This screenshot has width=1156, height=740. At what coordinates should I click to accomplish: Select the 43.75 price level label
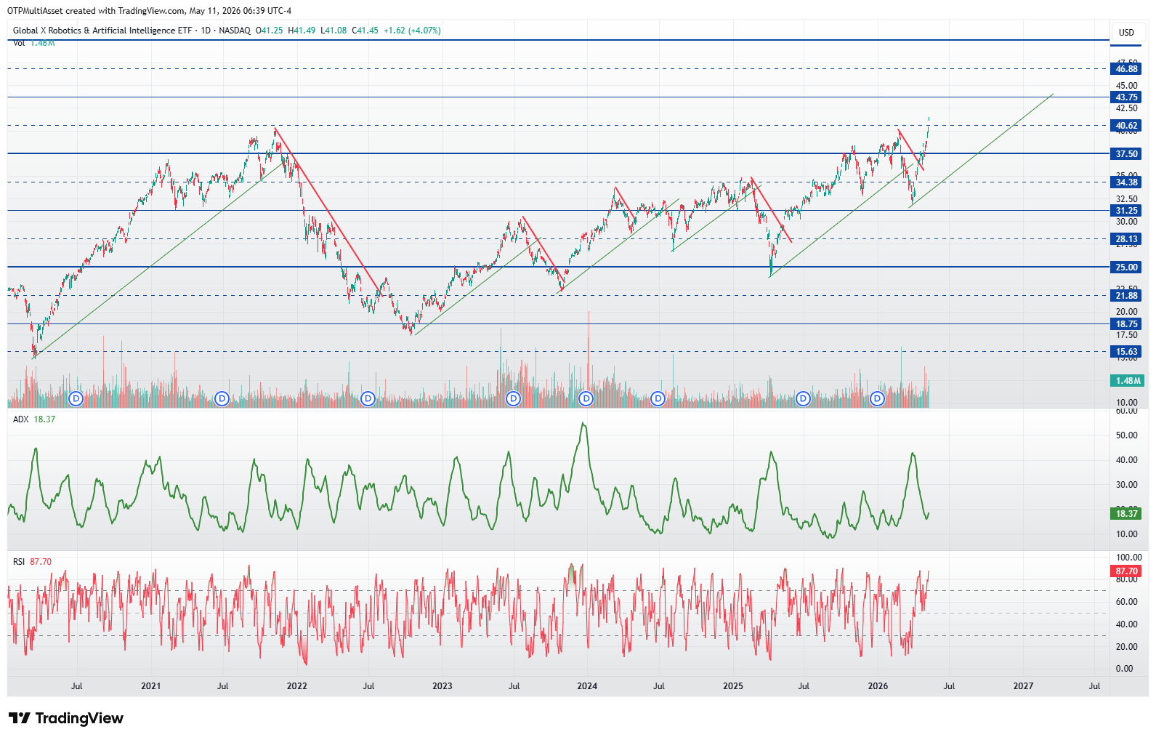pos(1126,97)
